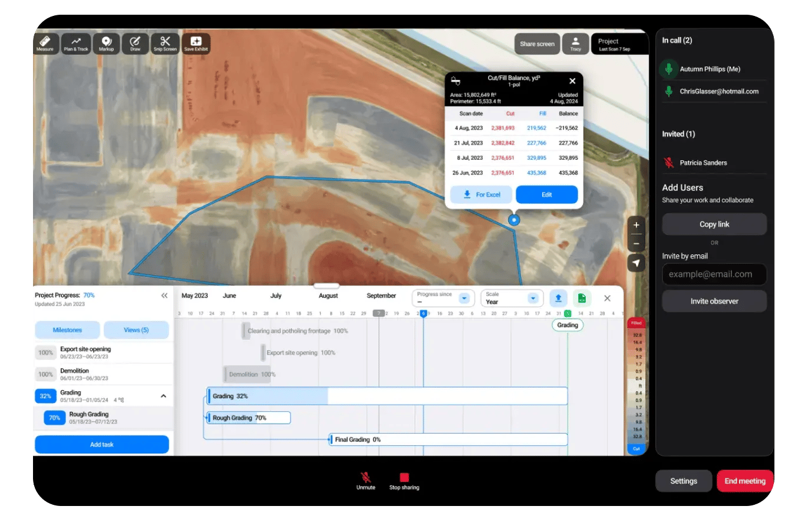Type in the Invite by email field
This screenshot has width=798, height=516.
pyautogui.click(x=714, y=274)
